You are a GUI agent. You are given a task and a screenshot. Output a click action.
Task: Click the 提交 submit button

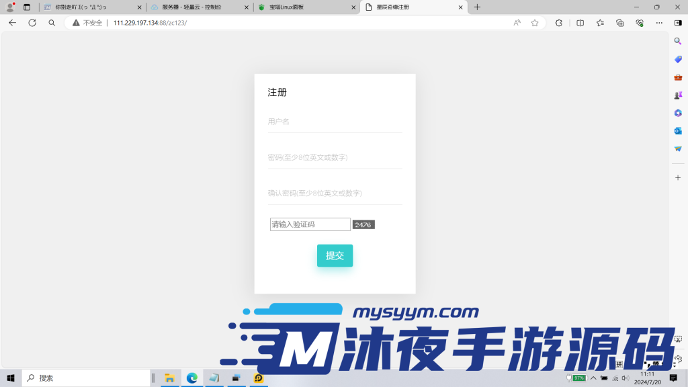click(335, 255)
